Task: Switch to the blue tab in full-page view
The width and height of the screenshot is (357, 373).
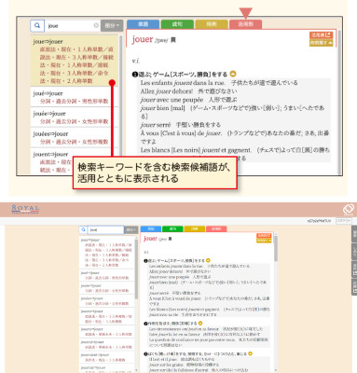Action: (x=151, y=228)
